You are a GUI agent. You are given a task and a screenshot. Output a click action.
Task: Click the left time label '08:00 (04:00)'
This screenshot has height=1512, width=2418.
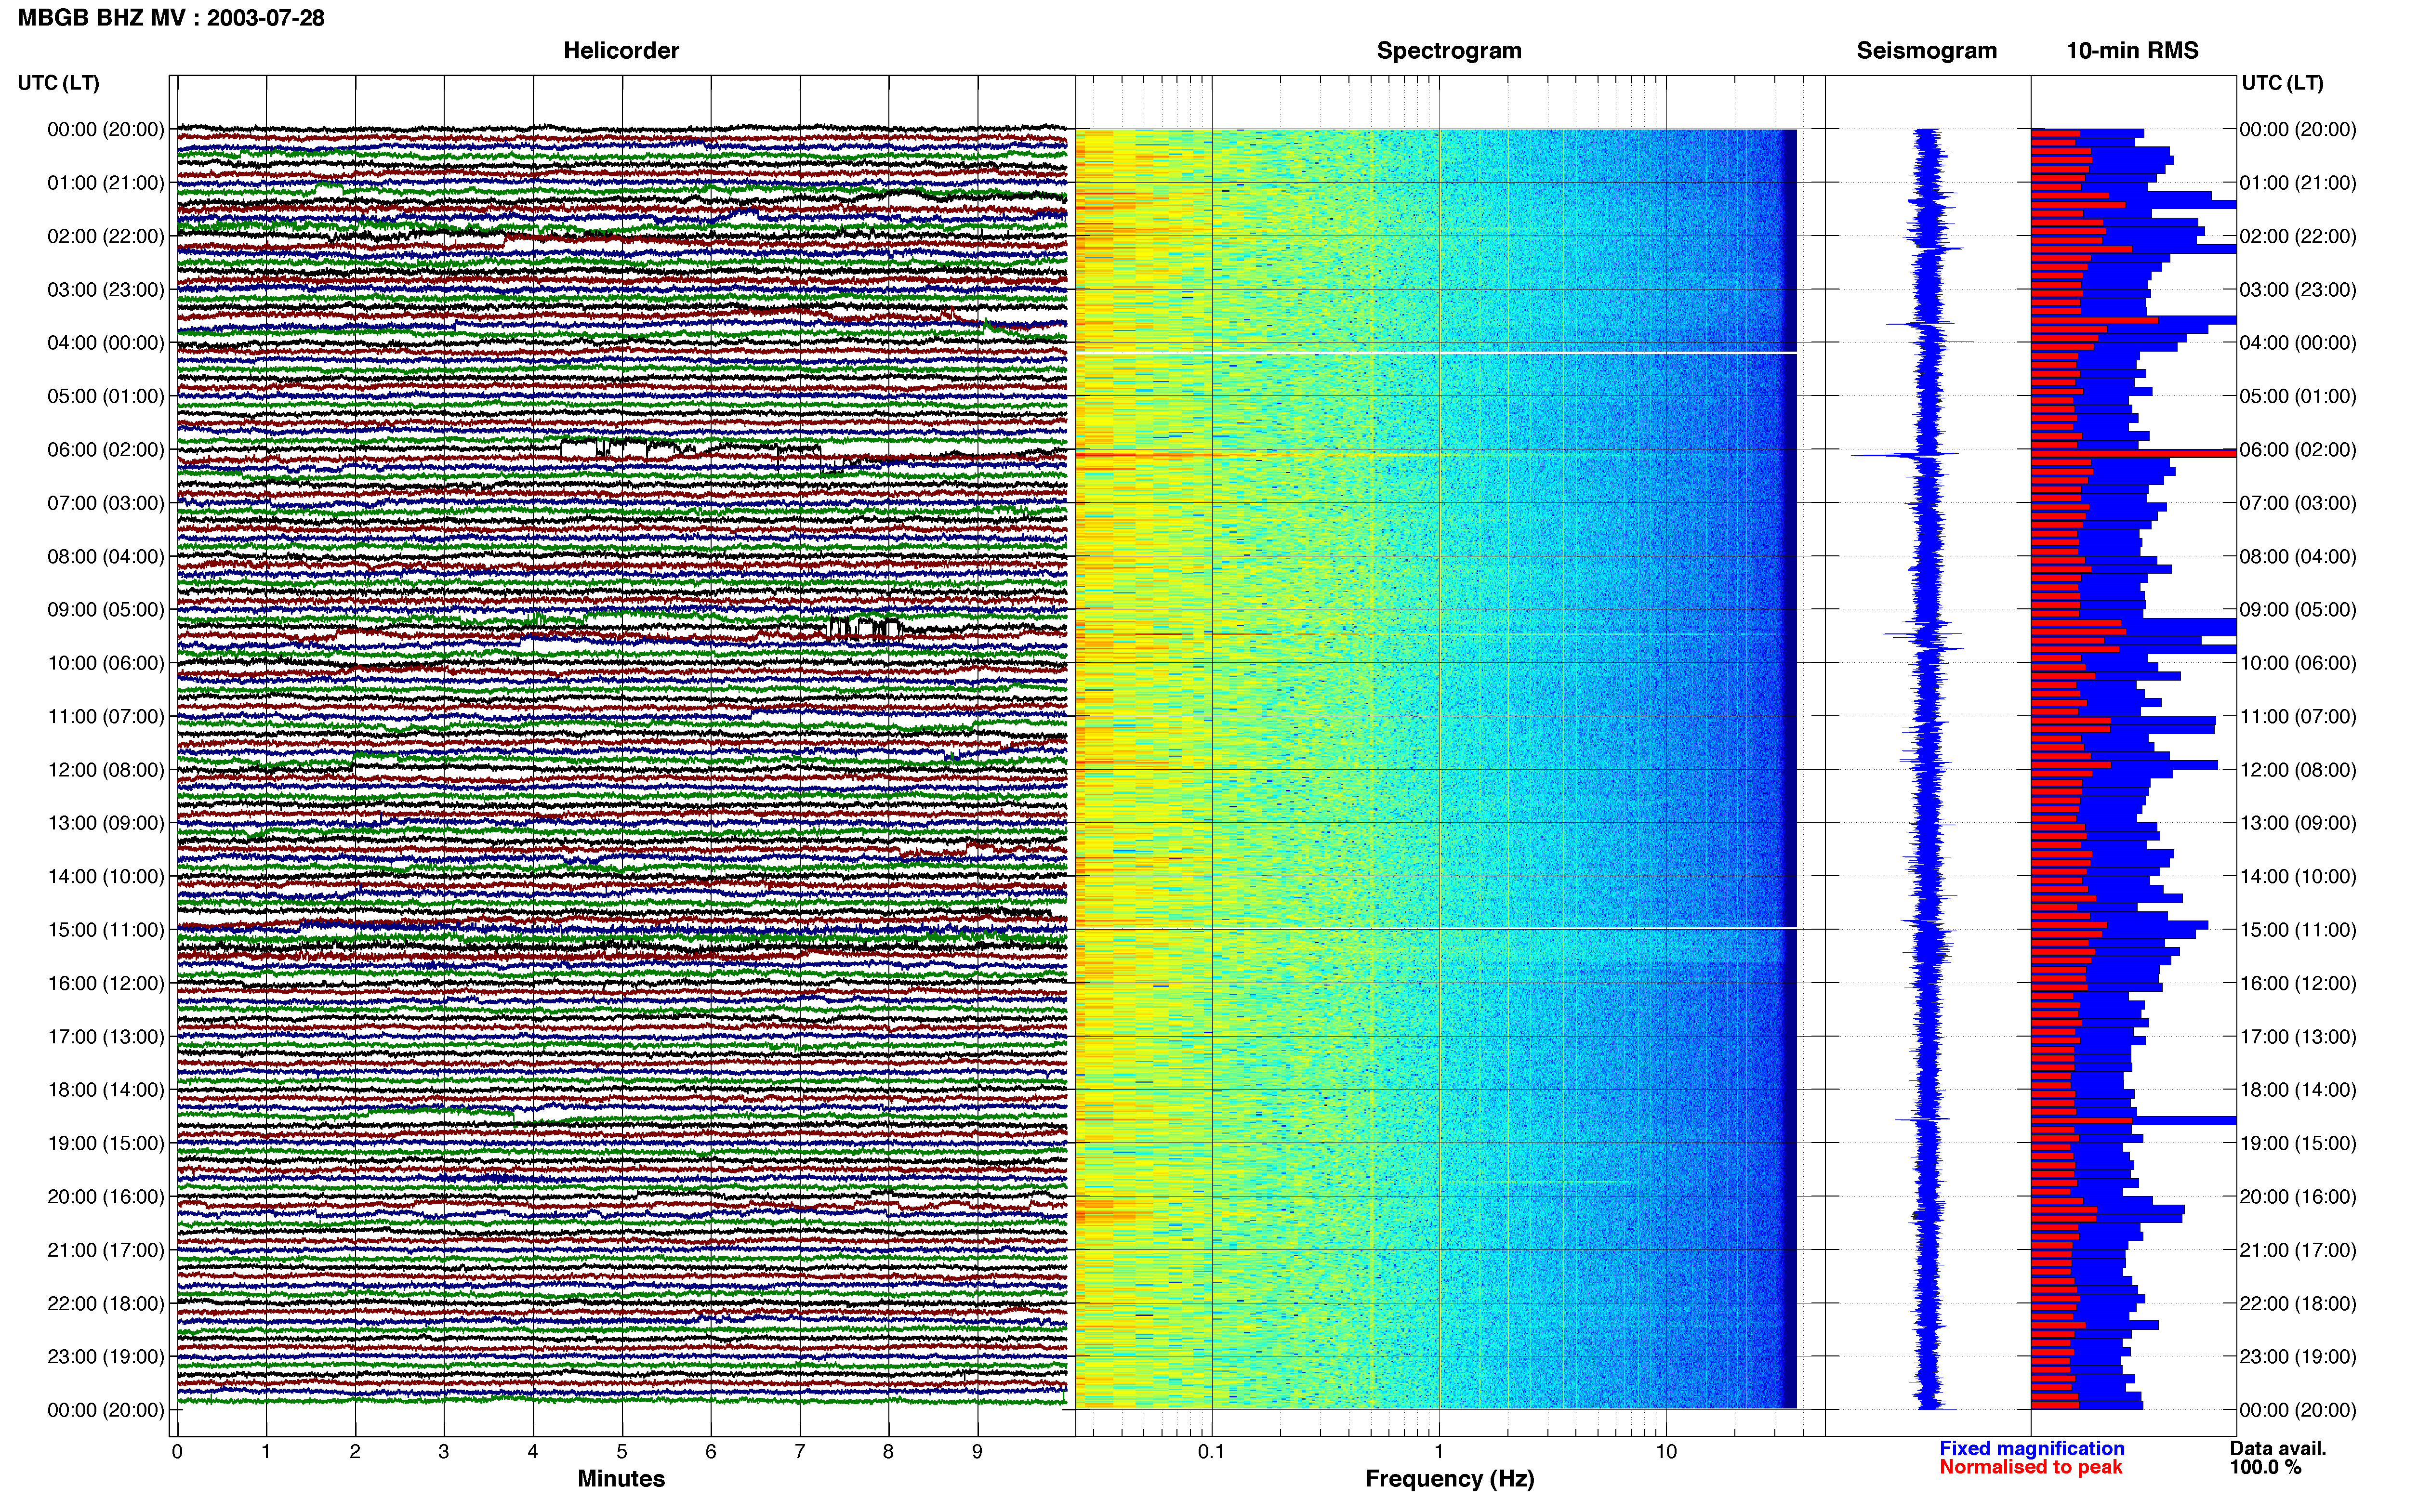pyautogui.click(x=106, y=556)
